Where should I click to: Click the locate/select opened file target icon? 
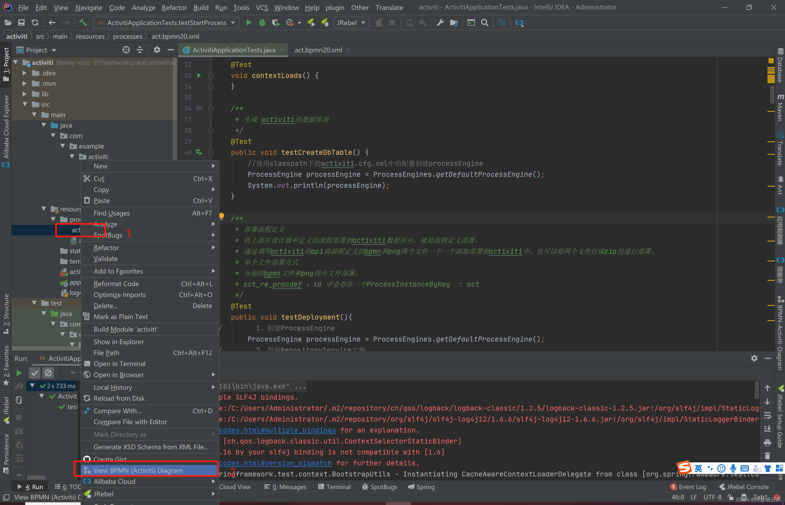[x=126, y=50]
